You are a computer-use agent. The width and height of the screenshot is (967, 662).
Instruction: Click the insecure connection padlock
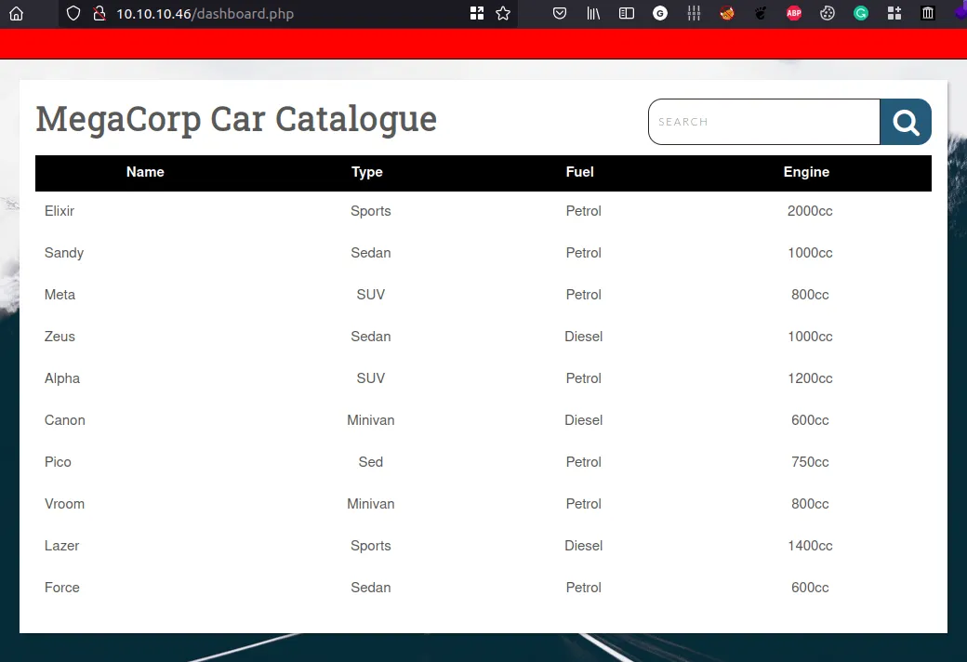[x=97, y=14]
